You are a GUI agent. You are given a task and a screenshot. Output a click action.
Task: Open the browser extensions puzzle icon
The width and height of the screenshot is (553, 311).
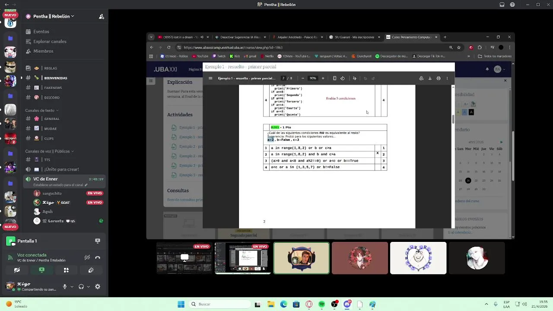(x=480, y=48)
